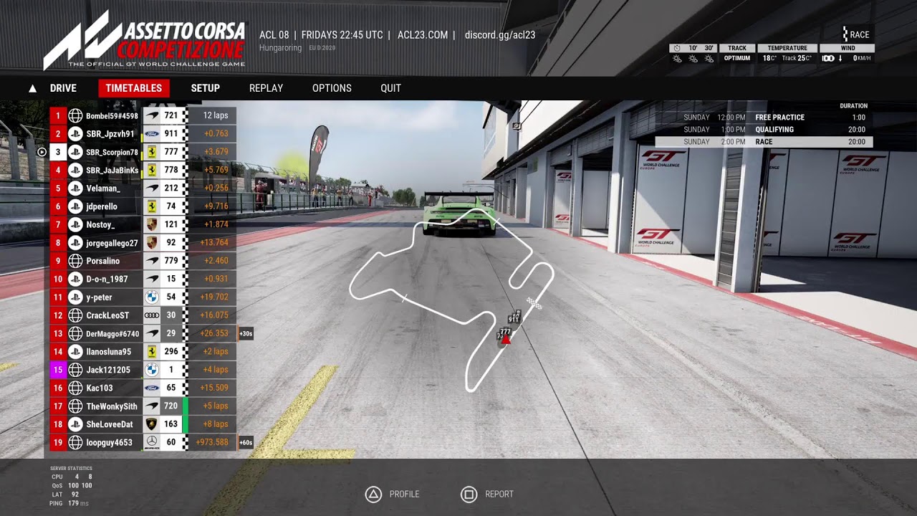Click the WIND 0 KM/H indicator
Screen dimensions: 917x516
848,53
